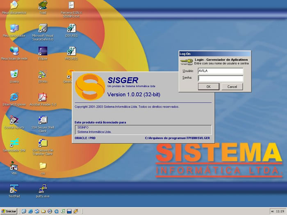Launch the TextPad shortcut
Viewport: 287px width, 215px height.
tap(14, 191)
